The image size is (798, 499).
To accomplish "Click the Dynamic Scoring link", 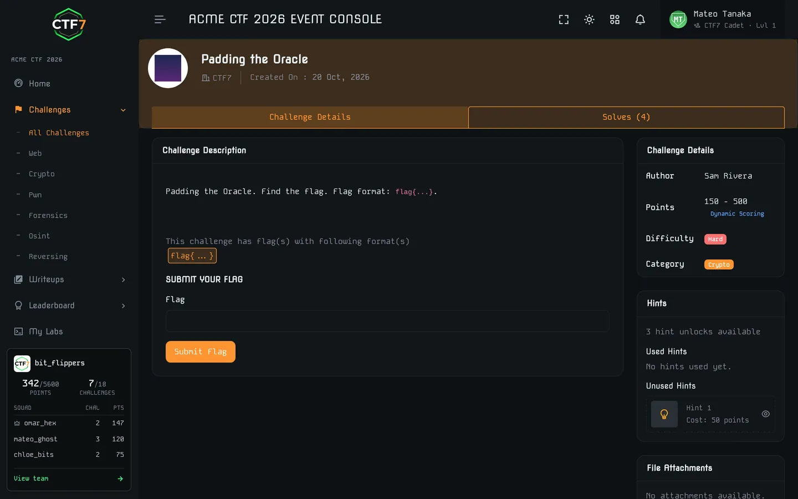I will (x=737, y=213).
